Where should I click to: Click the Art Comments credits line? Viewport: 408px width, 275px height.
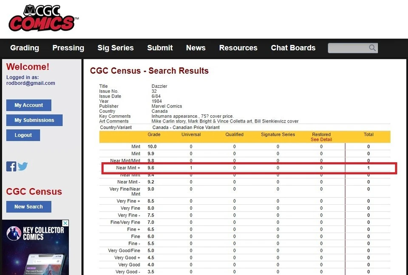225,121
